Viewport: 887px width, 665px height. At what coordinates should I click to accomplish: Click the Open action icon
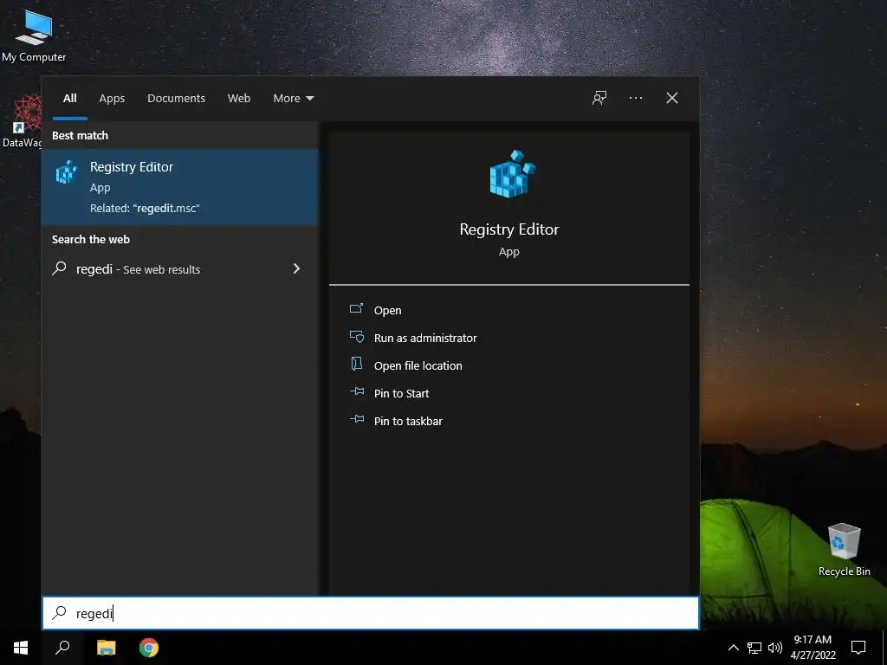point(356,308)
